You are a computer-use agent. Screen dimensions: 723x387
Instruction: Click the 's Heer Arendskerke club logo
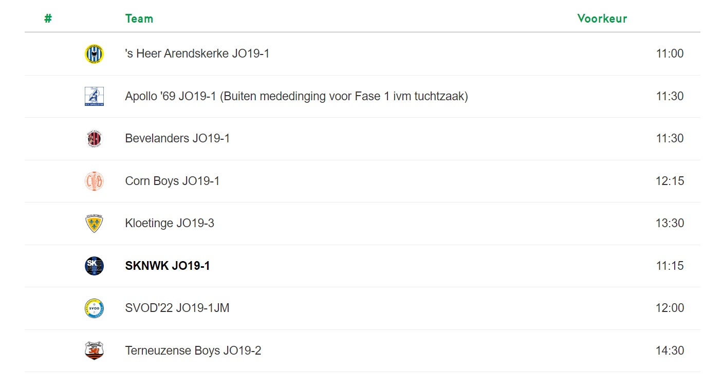[x=94, y=54]
